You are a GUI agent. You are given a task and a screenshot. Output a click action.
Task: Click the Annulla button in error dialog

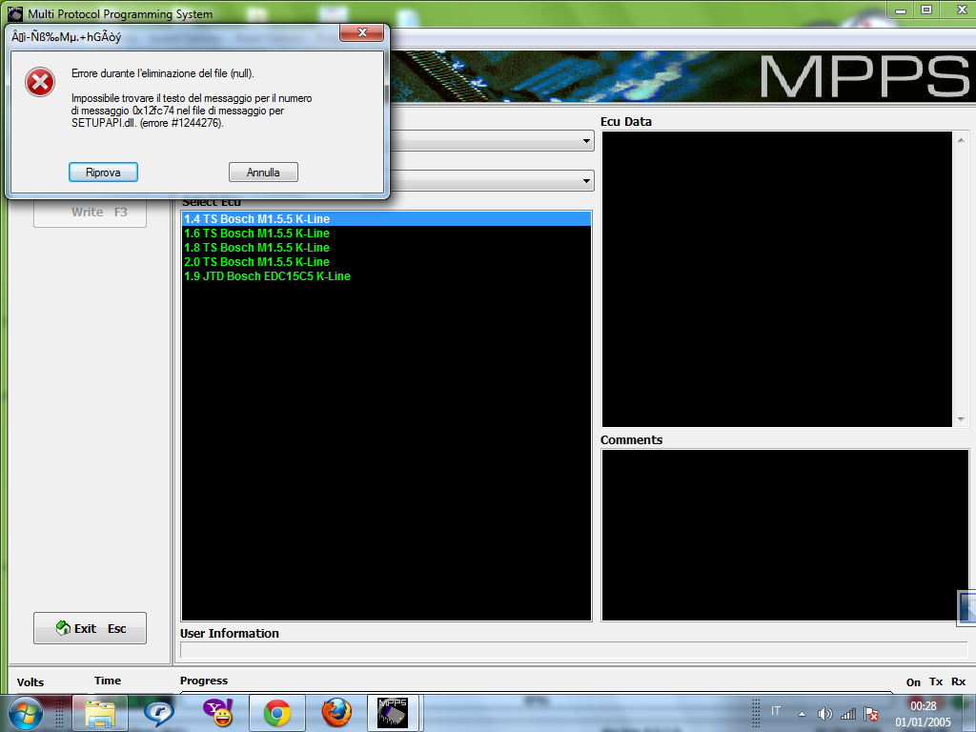(263, 173)
